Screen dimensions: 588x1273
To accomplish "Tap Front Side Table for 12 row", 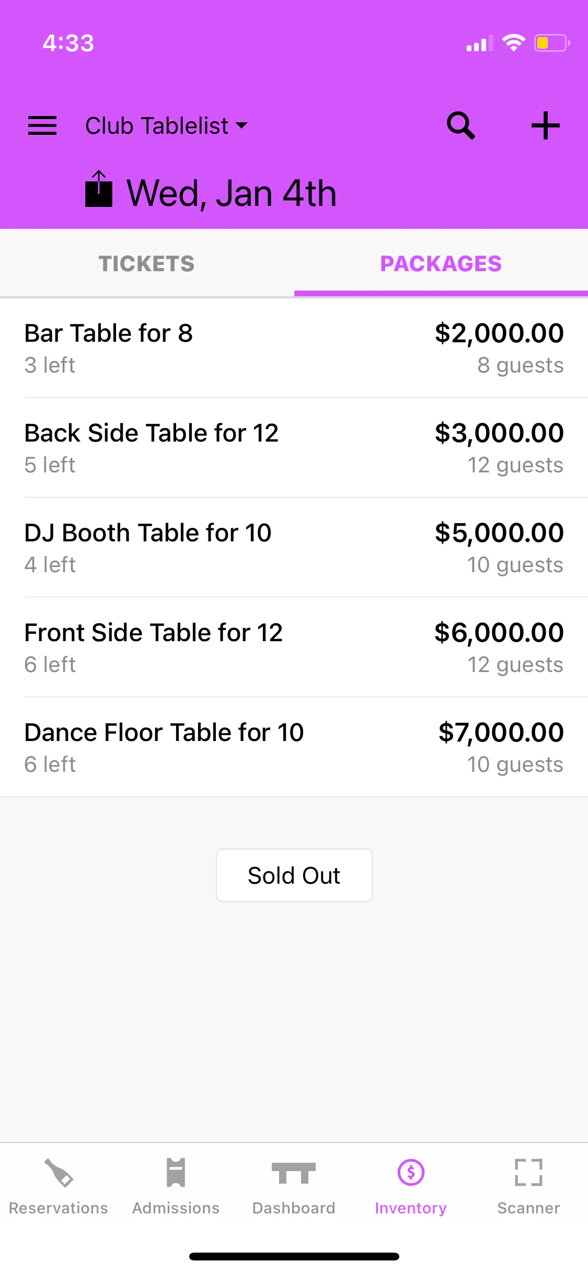I will click(154, 646).
